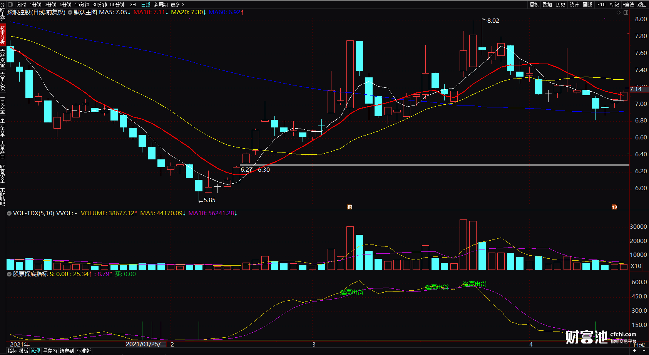Open the 统计 statistics button
The height and width of the screenshot is (355, 649).
click(574, 5)
